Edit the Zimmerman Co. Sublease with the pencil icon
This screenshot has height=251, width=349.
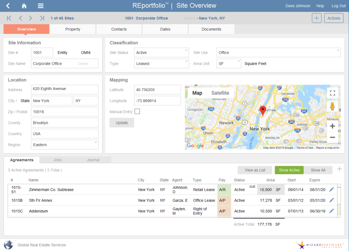331,189
